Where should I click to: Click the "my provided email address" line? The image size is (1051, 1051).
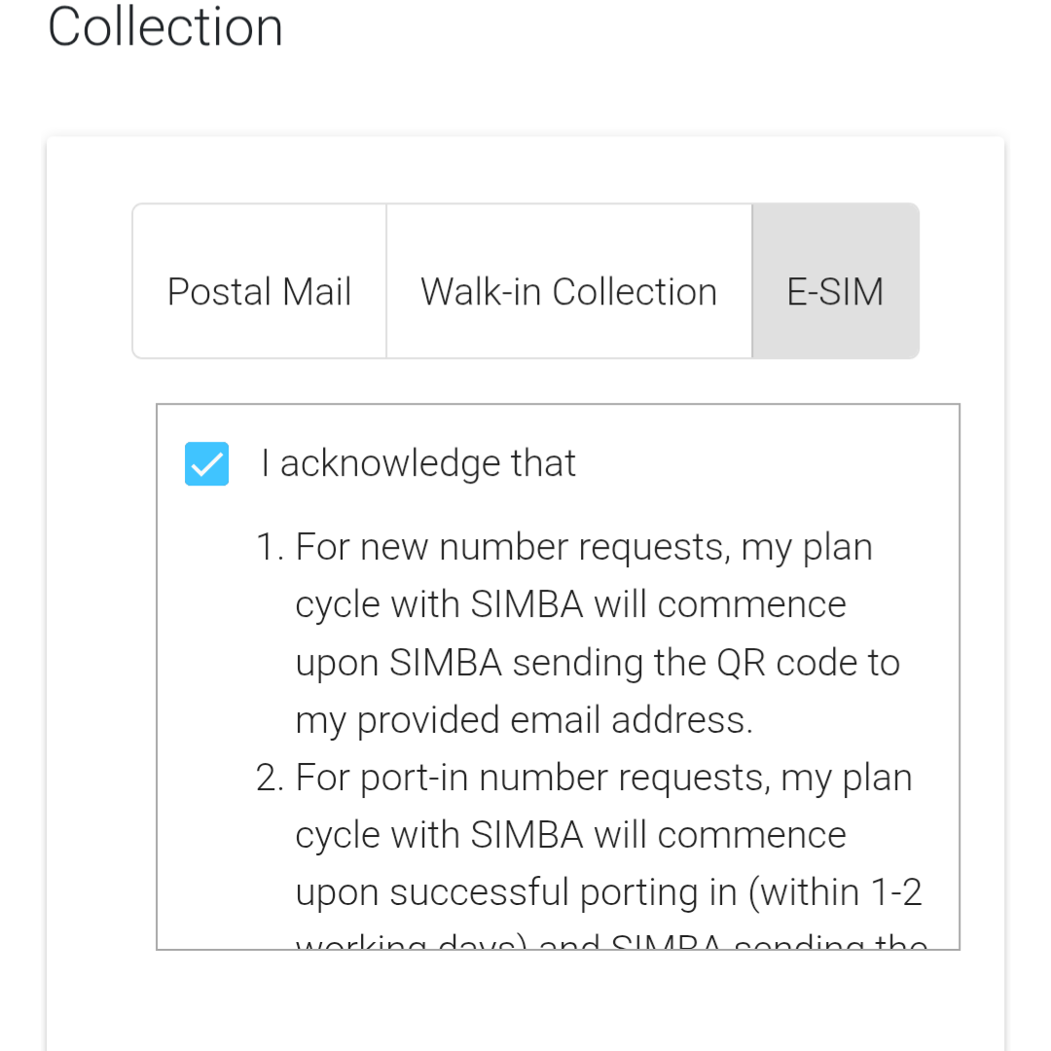click(524, 720)
